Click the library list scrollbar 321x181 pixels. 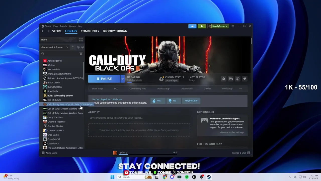[x=84, y=70]
